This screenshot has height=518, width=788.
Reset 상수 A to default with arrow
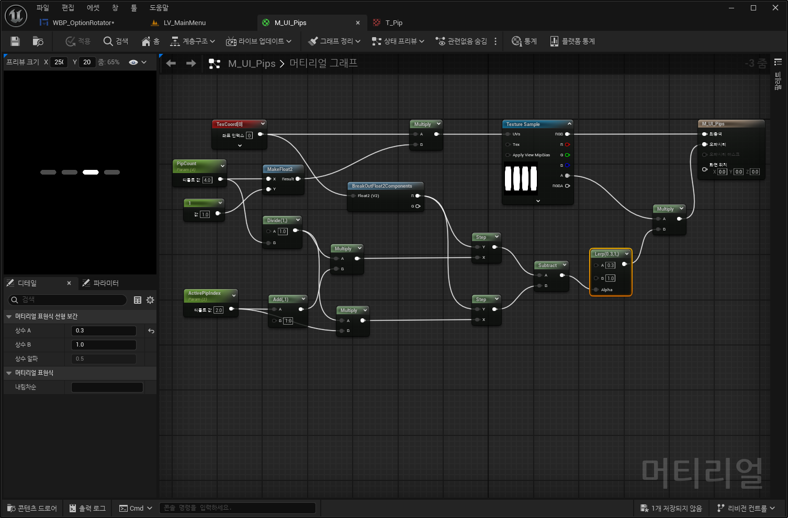coord(151,331)
